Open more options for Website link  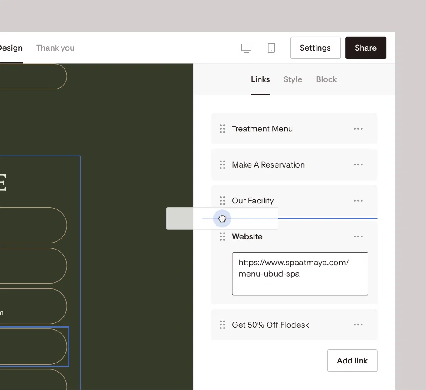(358, 236)
